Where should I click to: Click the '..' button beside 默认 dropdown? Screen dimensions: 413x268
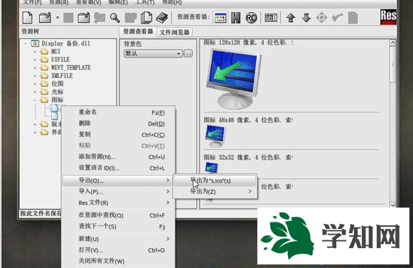188,53
